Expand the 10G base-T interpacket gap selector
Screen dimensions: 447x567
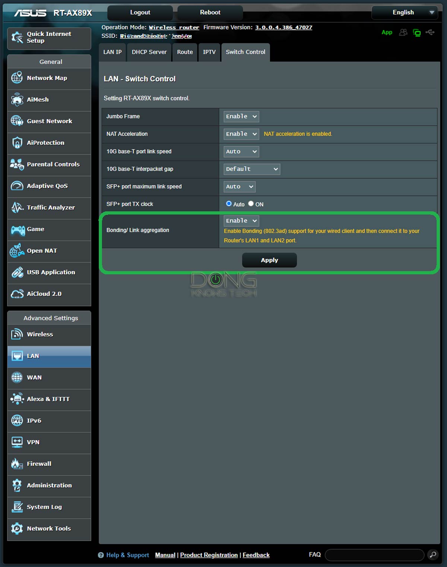point(251,169)
